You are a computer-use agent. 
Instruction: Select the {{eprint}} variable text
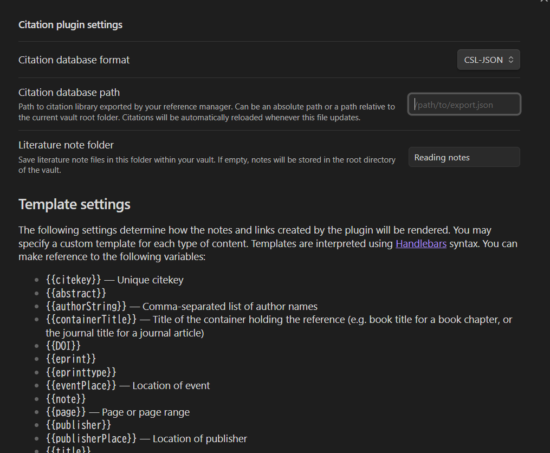(71, 359)
